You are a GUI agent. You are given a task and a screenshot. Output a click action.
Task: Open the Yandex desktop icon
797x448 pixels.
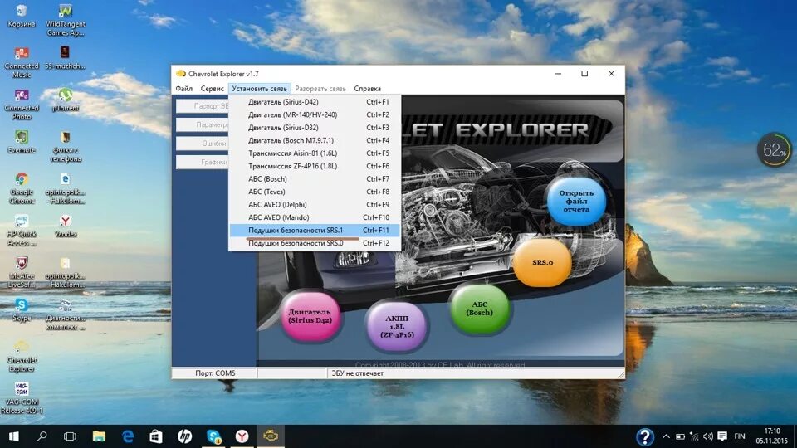[x=65, y=226]
